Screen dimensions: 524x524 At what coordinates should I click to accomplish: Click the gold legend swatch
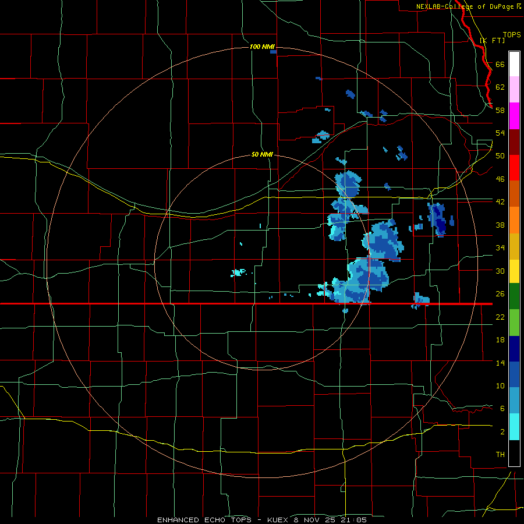pyautogui.click(x=514, y=246)
